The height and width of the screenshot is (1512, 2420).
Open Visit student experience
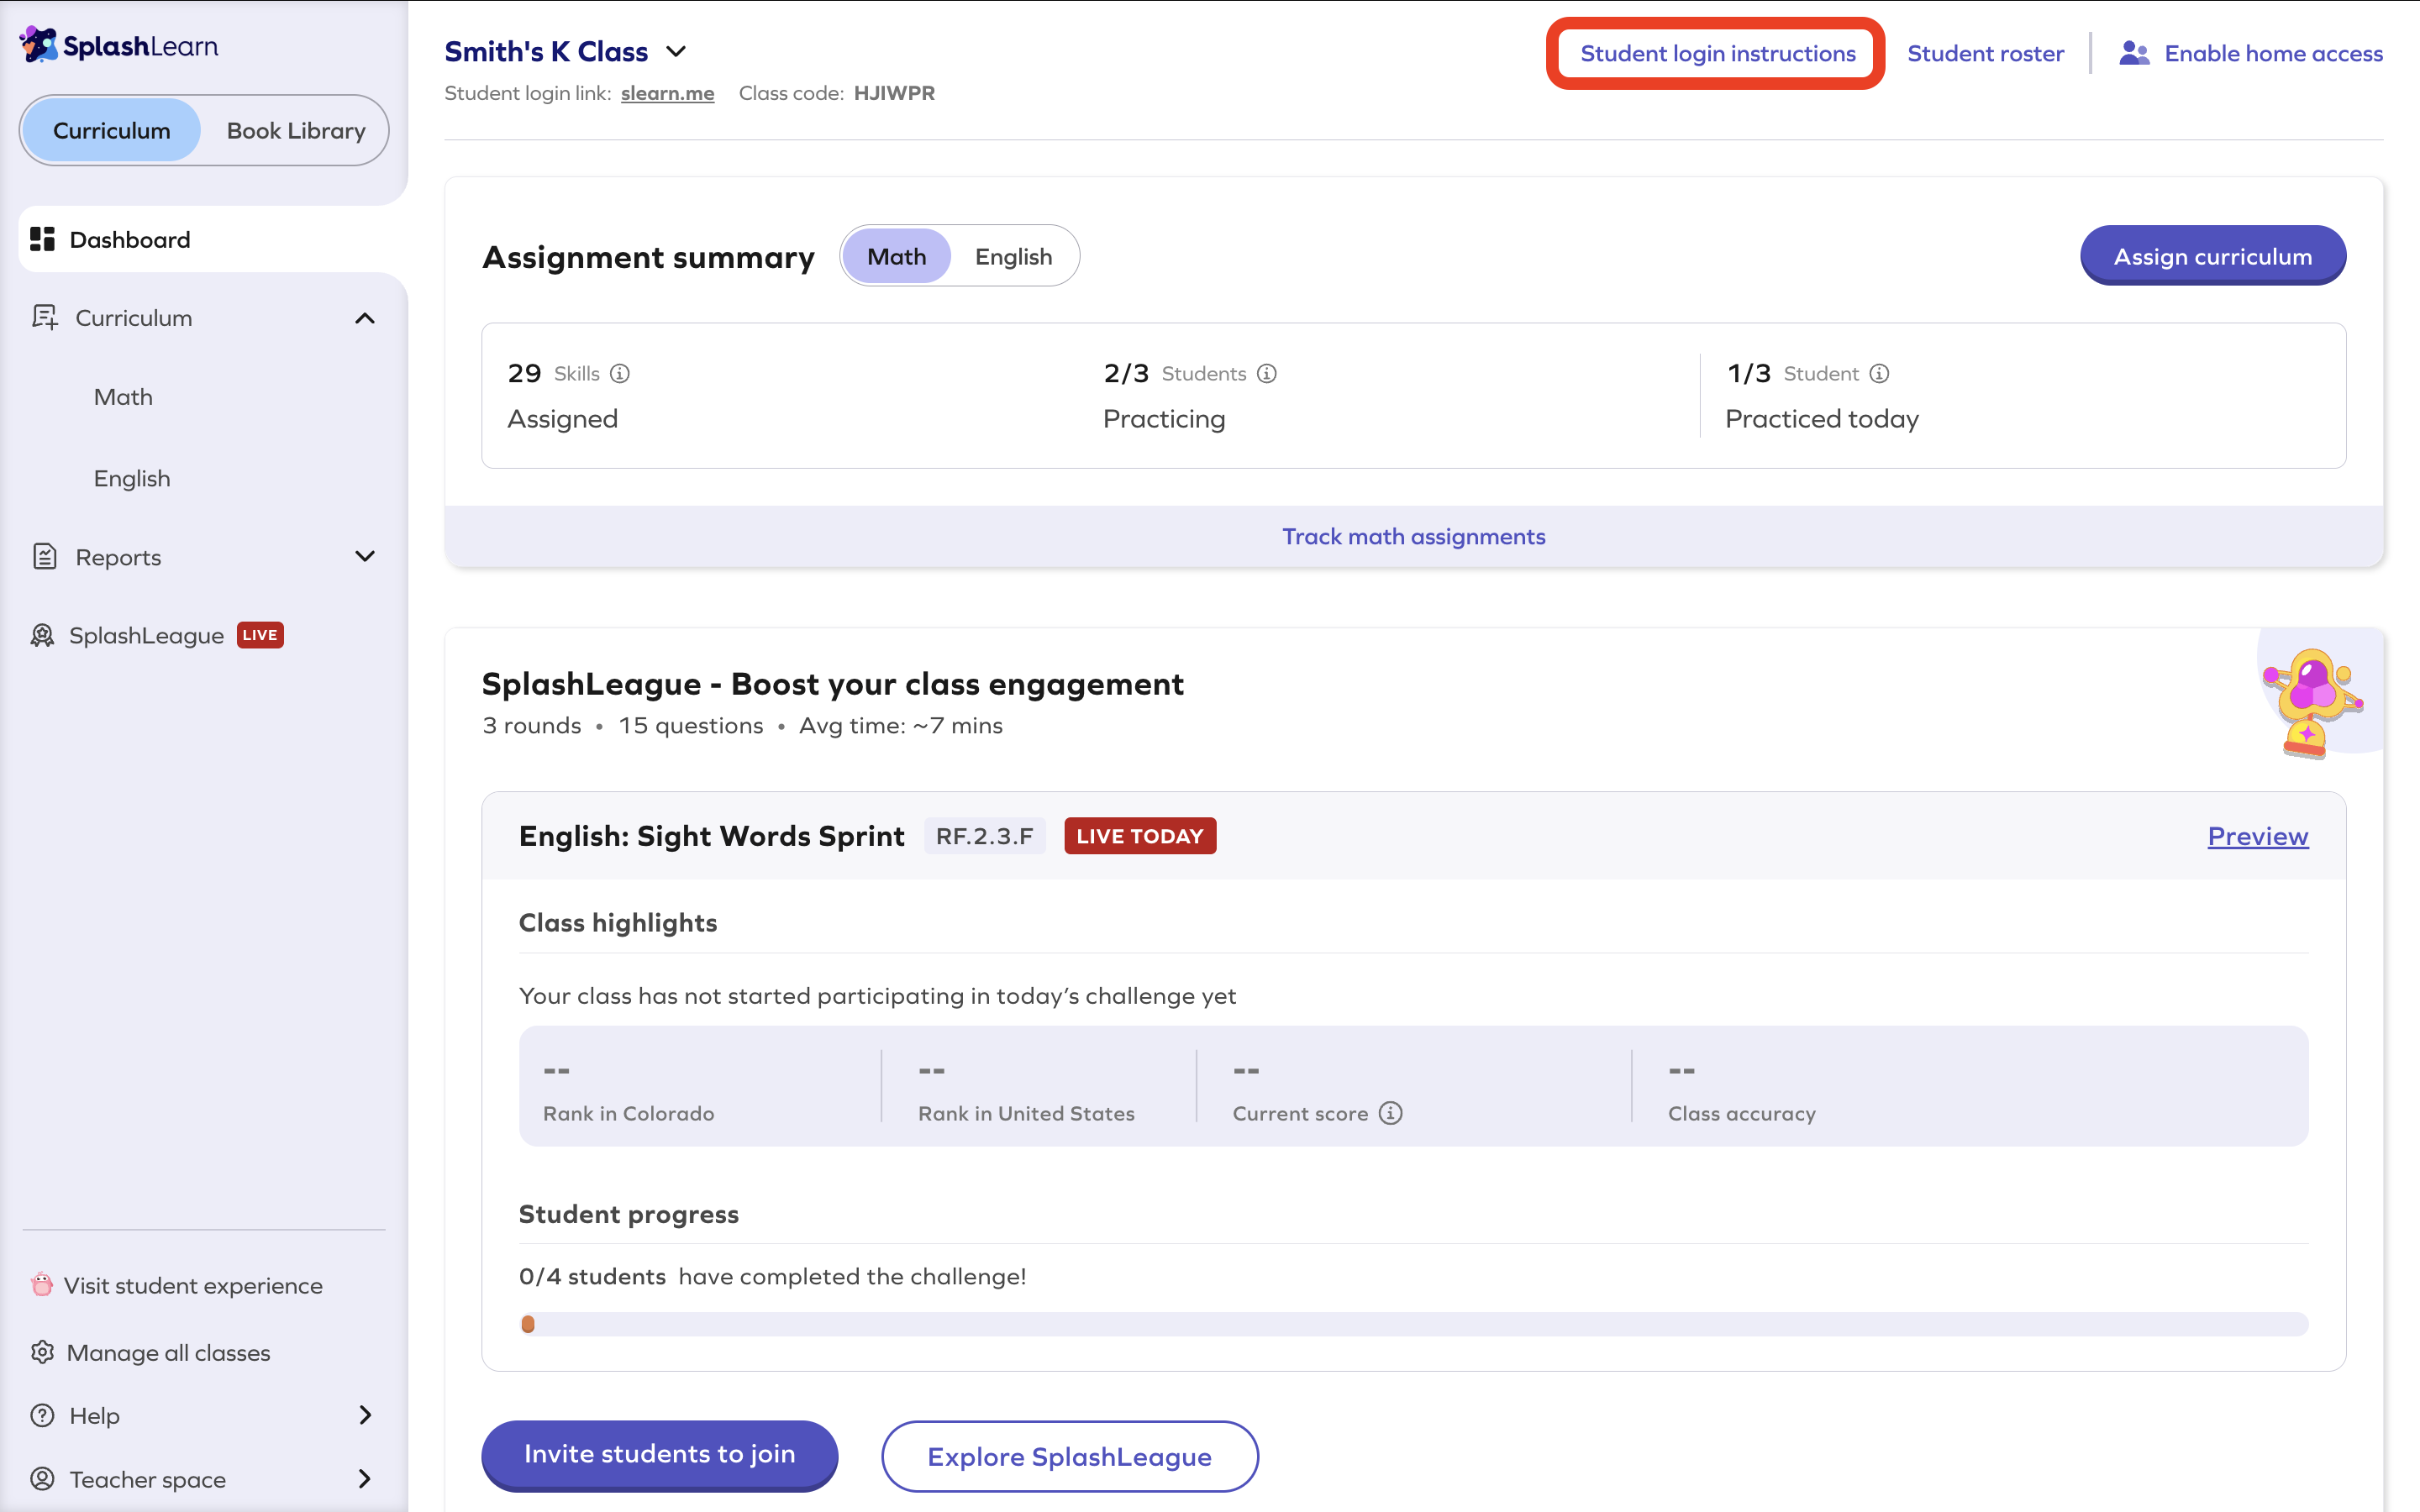coord(193,1285)
